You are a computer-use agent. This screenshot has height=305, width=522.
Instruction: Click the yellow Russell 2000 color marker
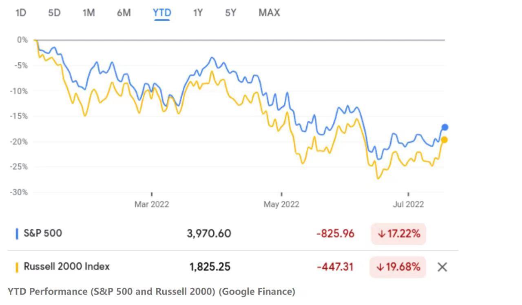[x=17, y=267]
